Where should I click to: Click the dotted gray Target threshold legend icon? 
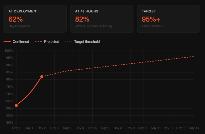point(68,42)
